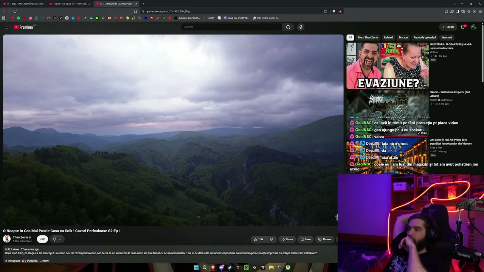Select the 'Related' filter chip

click(388, 37)
